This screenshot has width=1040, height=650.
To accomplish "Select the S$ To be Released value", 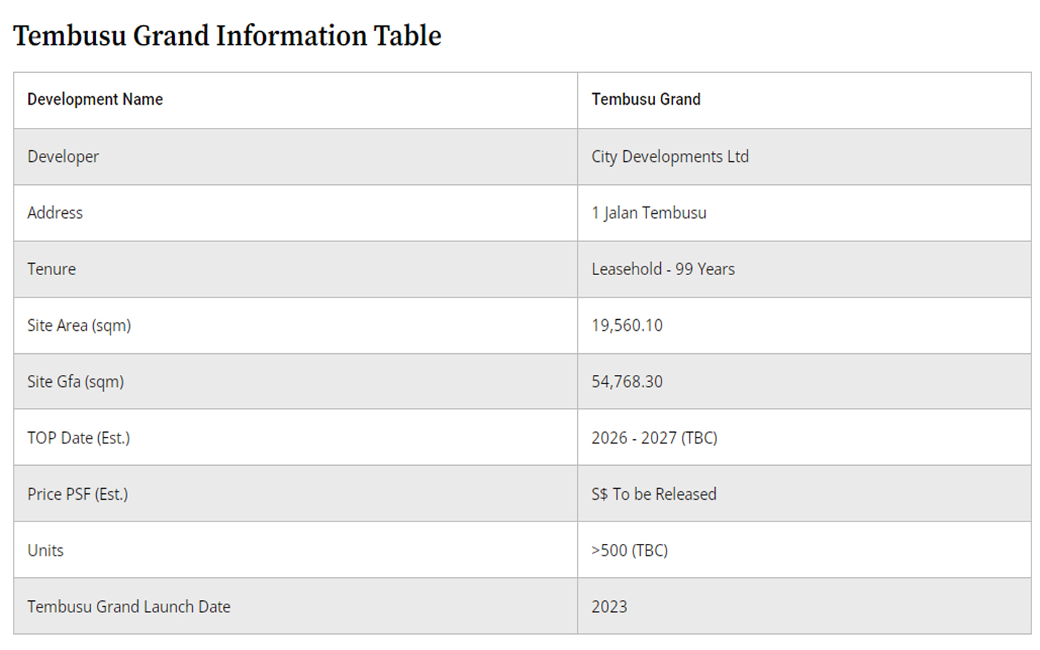I will pyautogui.click(x=654, y=495).
